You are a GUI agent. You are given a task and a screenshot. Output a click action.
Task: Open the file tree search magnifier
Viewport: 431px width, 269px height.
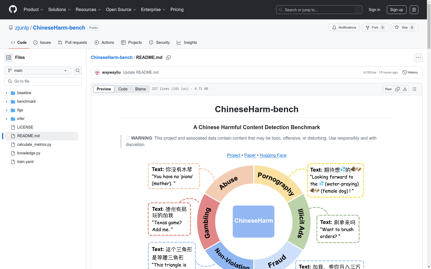pos(77,70)
